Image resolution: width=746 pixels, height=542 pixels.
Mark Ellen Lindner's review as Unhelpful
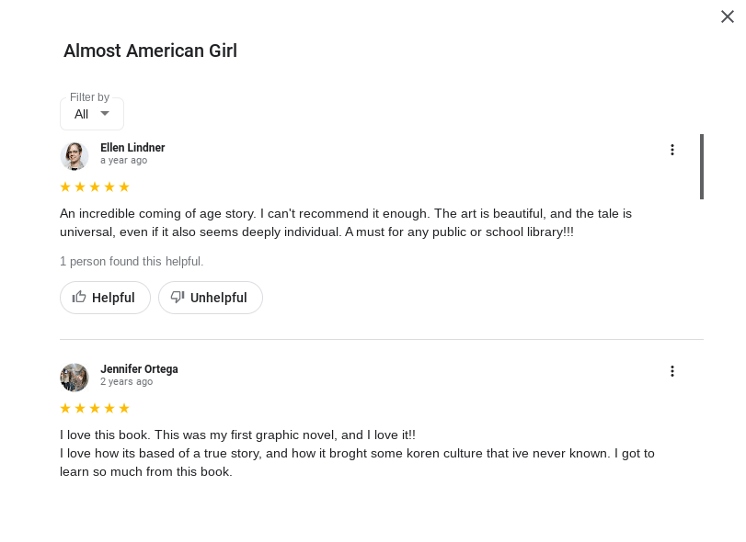coord(211,298)
